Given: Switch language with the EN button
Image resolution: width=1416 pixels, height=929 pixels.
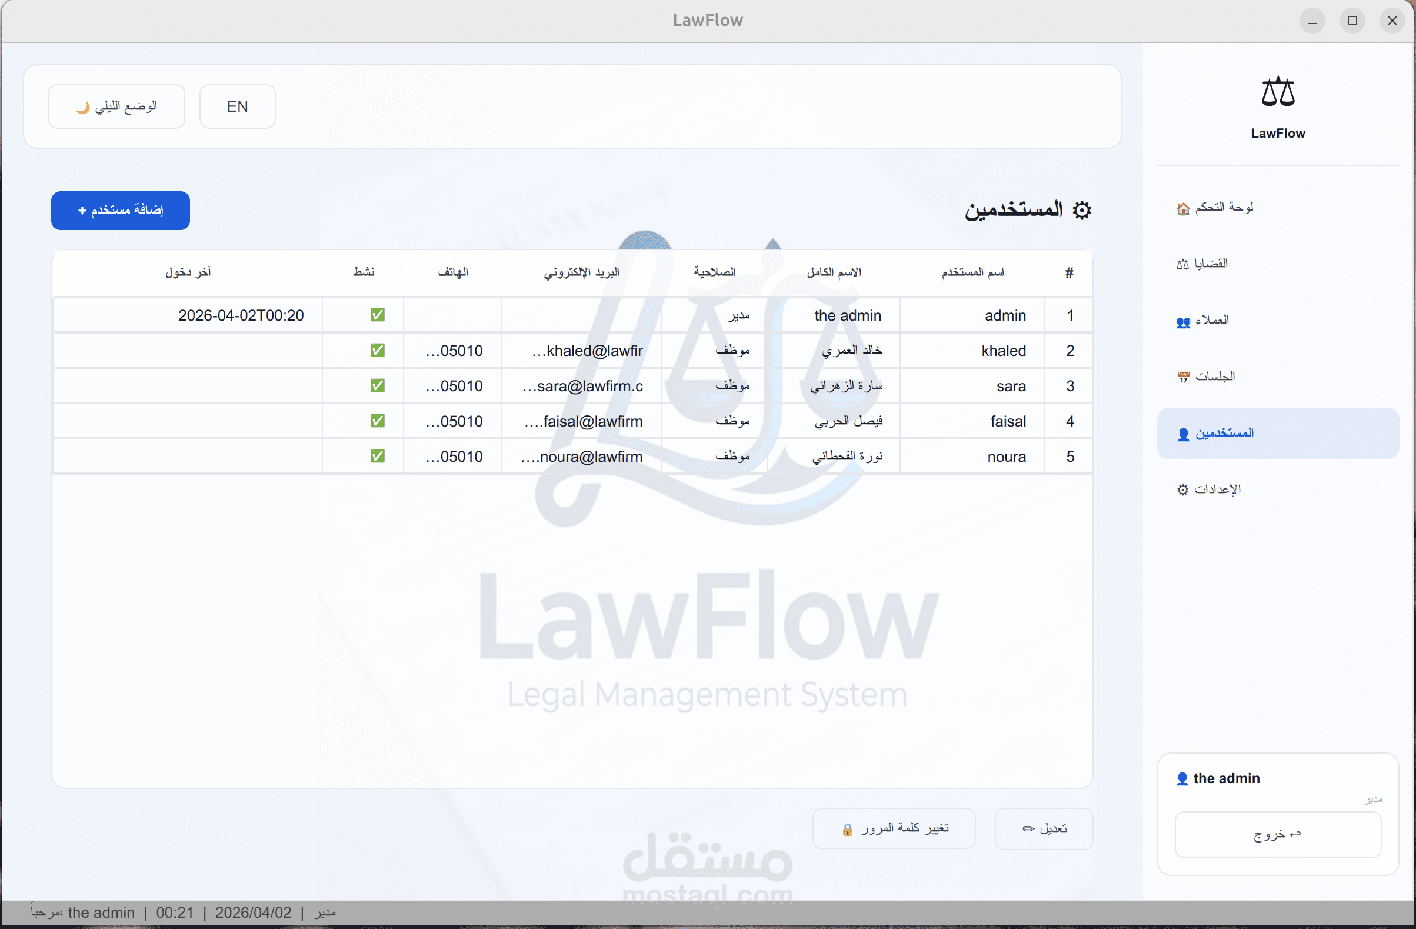Looking at the screenshot, I should click(238, 106).
